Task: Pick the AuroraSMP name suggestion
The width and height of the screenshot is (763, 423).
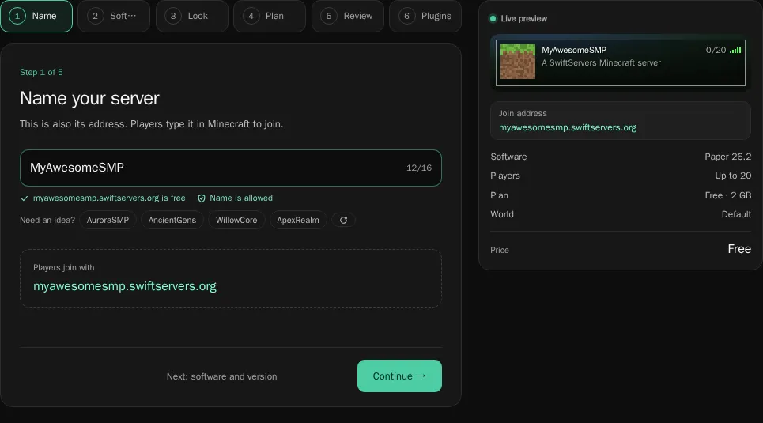Action: coord(108,220)
